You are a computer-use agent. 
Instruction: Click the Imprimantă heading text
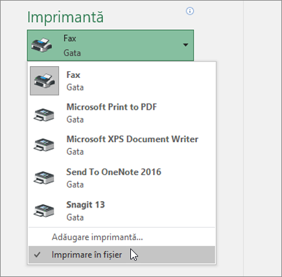pyautogui.click(x=65, y=17)
